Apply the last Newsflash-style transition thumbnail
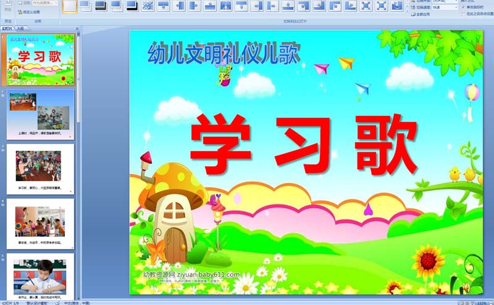Viewport: 494px width, 305px height. pyautogui.click(x=397, y=6)
